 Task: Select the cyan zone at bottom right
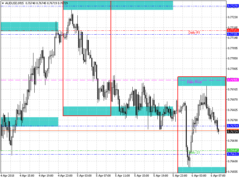[201, 170]
